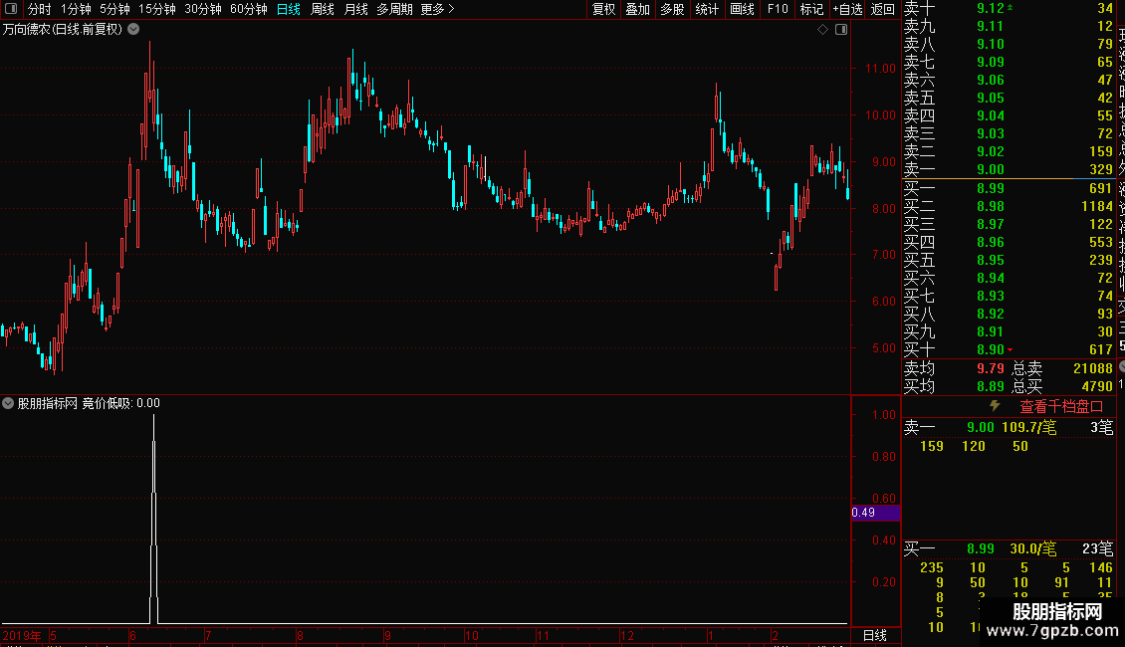Select the 卖一 9.00 order row
The image size is (1125, 647).
(1009, 169)
